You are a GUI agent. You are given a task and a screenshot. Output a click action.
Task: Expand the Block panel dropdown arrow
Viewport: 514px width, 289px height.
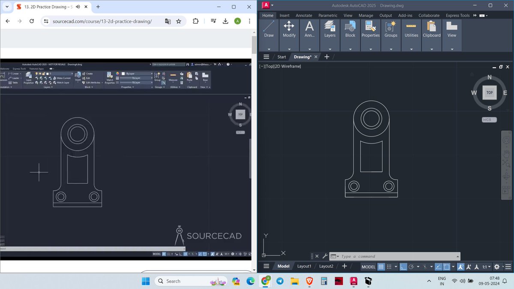(x=350, y=49)
